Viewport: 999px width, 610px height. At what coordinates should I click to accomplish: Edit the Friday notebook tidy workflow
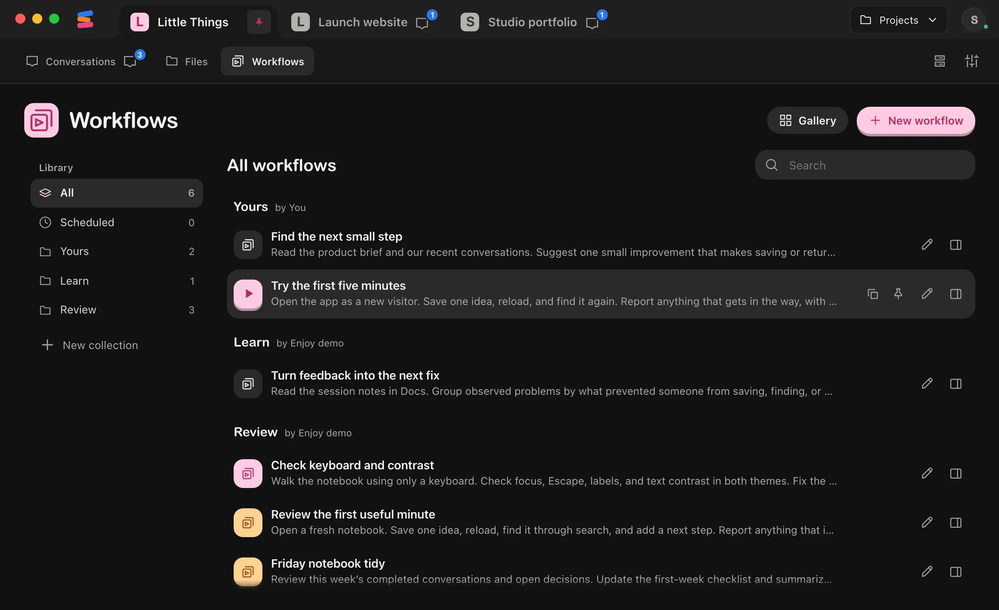927,571
